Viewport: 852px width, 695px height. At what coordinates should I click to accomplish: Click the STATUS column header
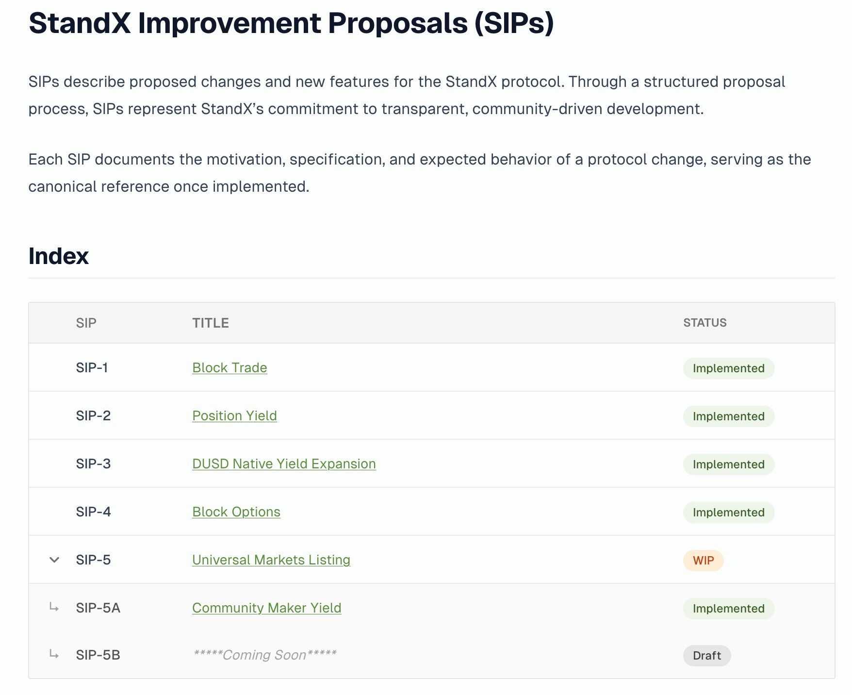(705, 323)
